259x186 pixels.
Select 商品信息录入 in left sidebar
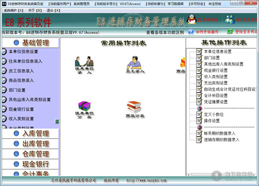point(21,81)
